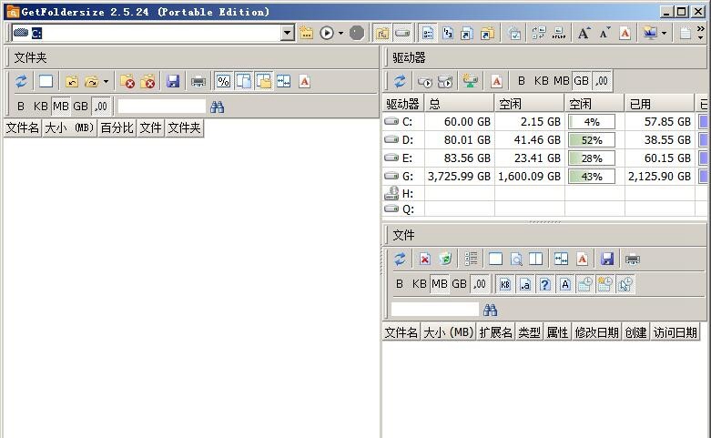The width and height of the screenshot is (711, 438).
Task: Click the C: path input field
Action: tap(147, 33)
